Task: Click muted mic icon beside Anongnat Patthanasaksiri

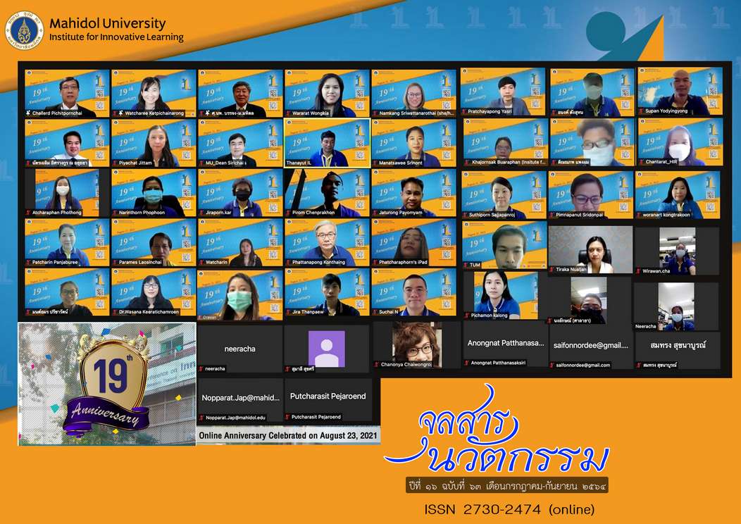Action: click(466, 363)
